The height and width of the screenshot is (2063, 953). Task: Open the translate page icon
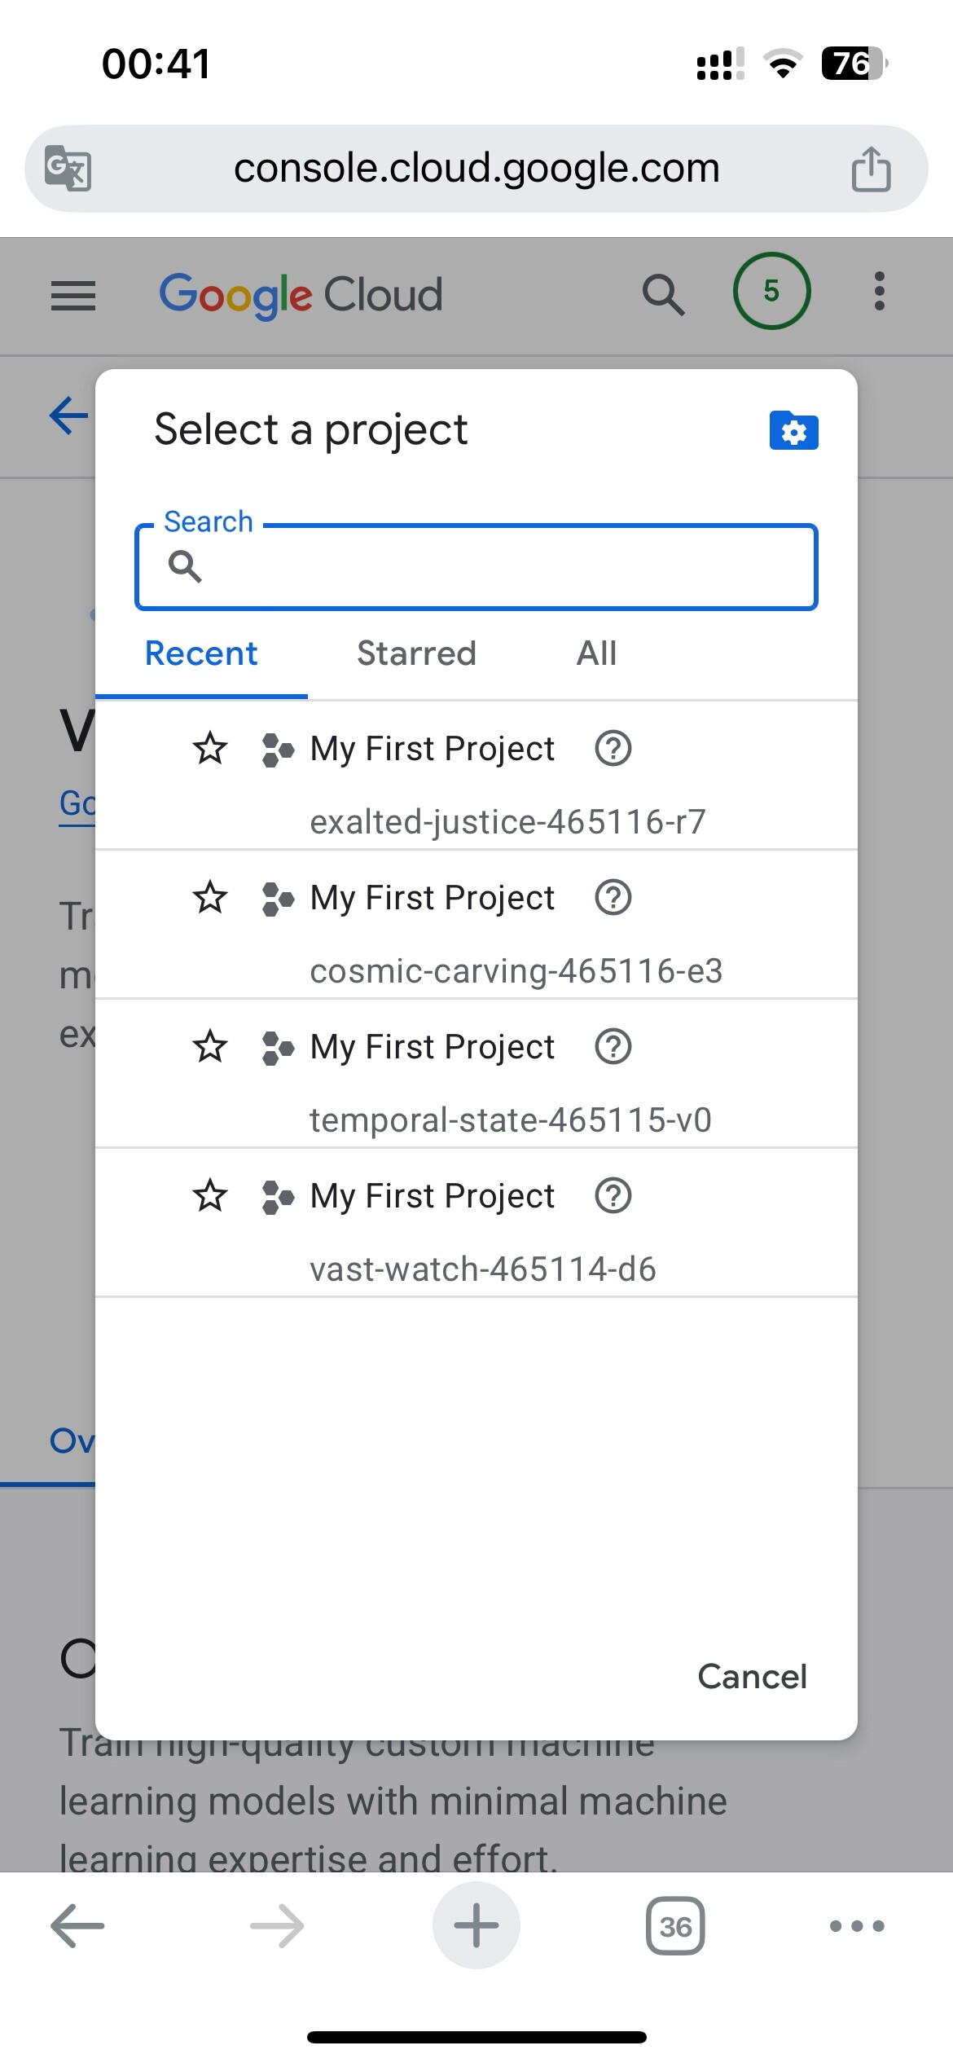tap(68, 168)
